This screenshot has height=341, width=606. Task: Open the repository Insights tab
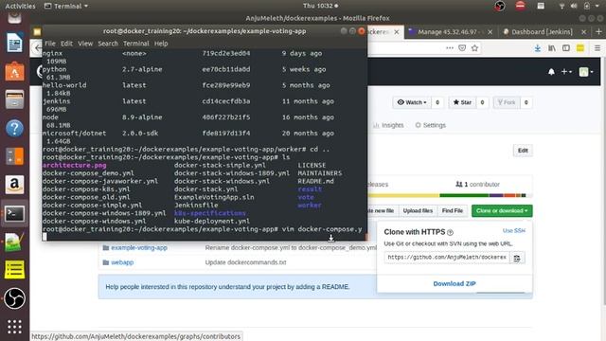click(x=388, y=125)
